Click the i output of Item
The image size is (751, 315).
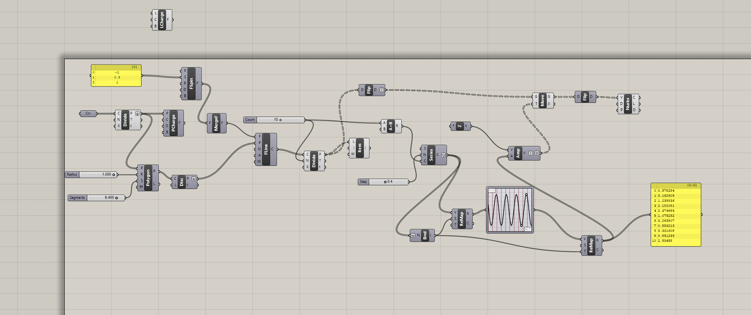[x=365, y=148]
